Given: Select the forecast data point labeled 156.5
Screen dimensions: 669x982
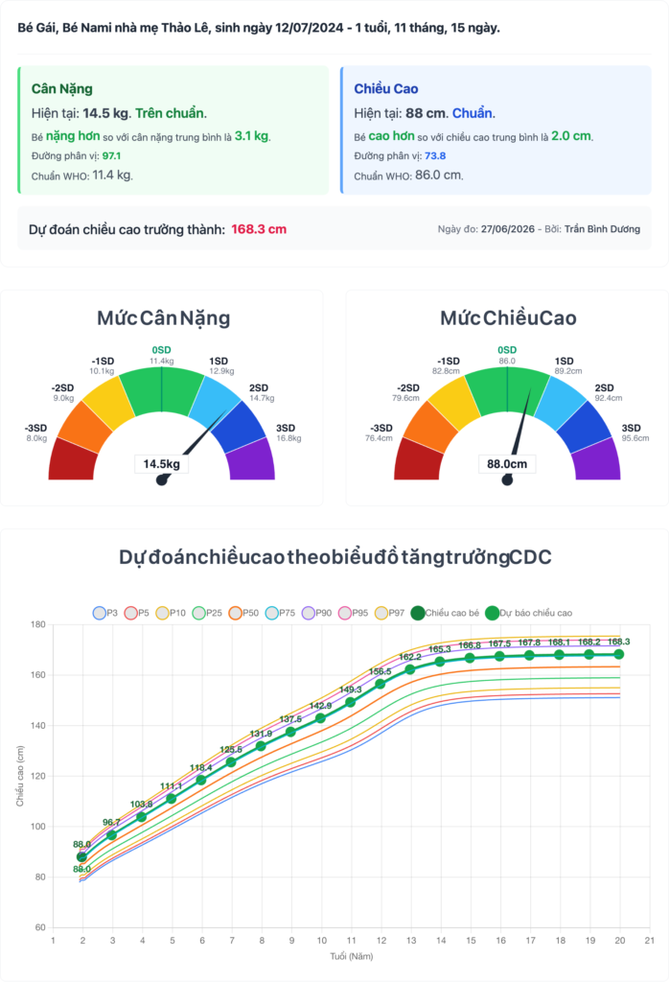Looking at the screenshot, I should 380,684.
